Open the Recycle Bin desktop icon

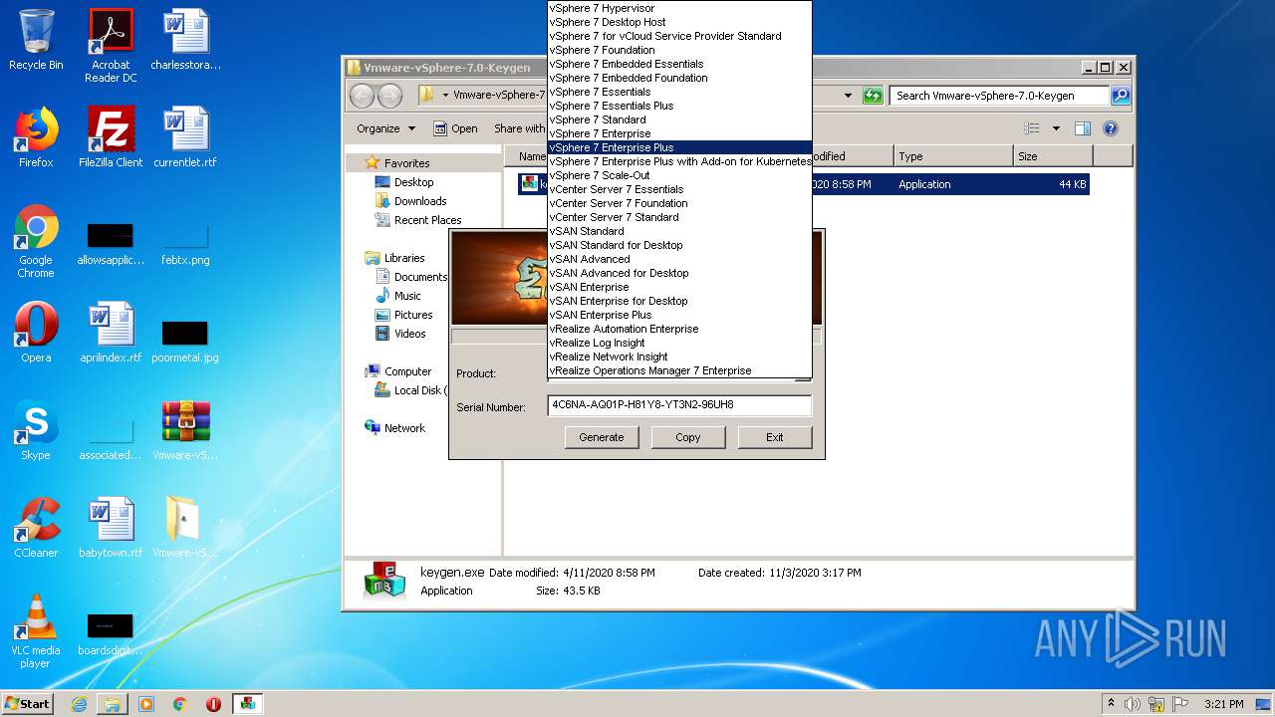click(36, 40)
